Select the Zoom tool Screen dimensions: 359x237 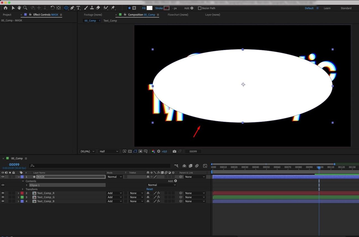pos(25,8)
